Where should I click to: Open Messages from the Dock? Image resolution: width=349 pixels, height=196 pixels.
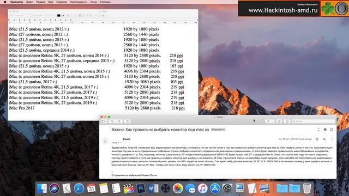point(190,188)
